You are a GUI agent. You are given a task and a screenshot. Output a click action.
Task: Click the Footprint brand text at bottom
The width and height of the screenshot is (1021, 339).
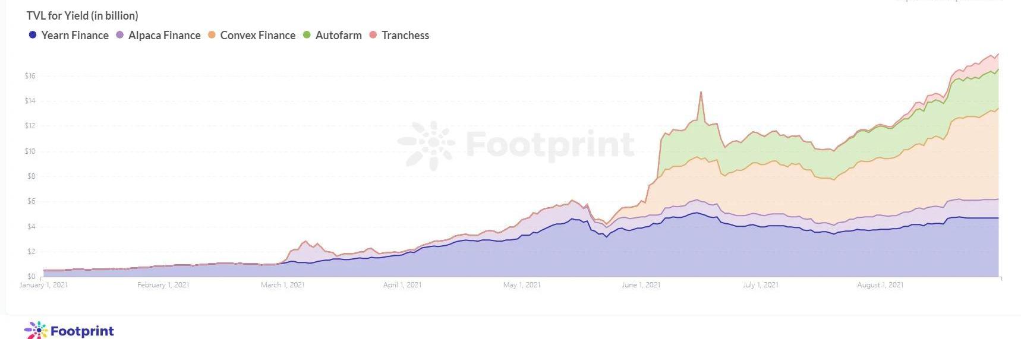[82, 331]
